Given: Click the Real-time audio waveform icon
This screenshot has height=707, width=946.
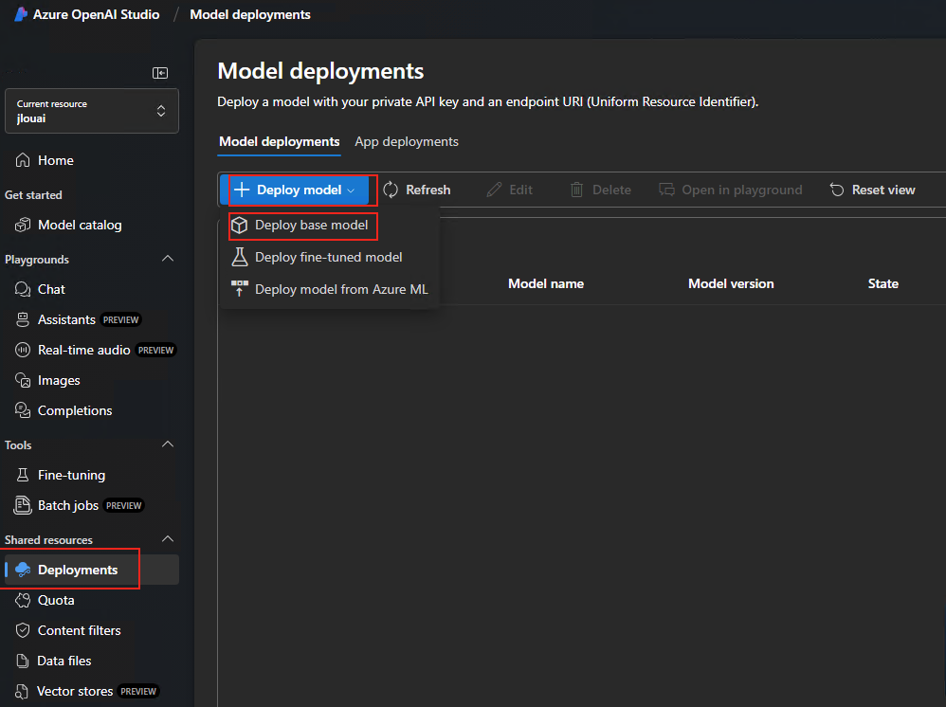Looking at the screenshot, I should 23,350.
